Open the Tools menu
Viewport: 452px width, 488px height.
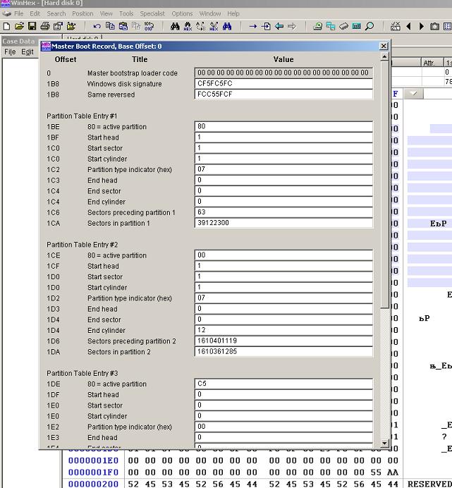(x=126, y=13)
